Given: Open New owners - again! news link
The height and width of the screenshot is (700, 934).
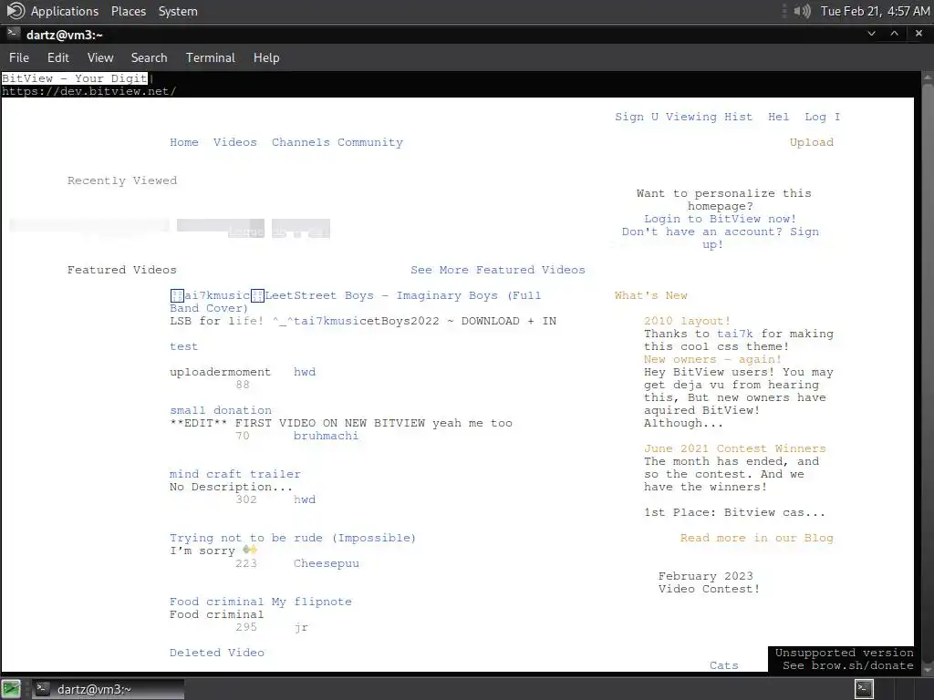Looking at the screenshot, I should coord(712,359).
